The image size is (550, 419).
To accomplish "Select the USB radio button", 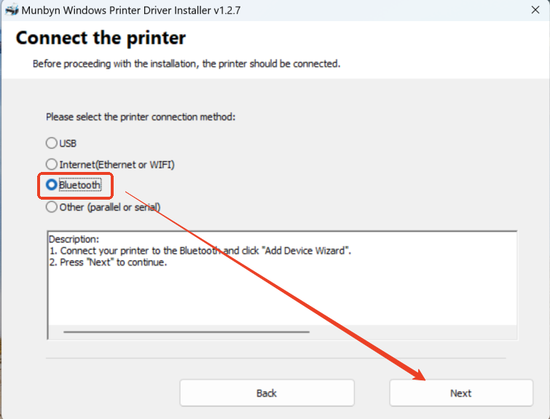I will [x=52, y=143].
